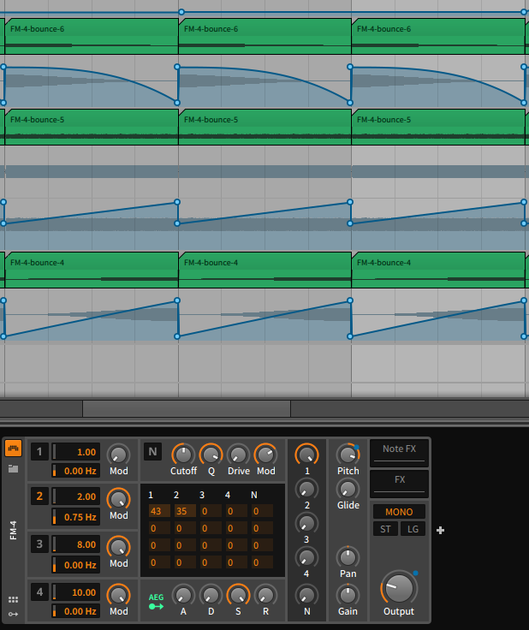The image size is (529, 630).
Task: Click matrix column header N
Action: pos(254,495)
